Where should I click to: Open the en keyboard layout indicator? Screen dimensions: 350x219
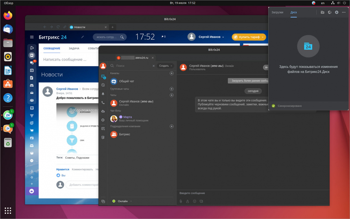click(323, 3)
